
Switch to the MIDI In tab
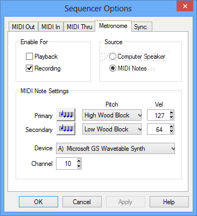[x=51, y=27]
